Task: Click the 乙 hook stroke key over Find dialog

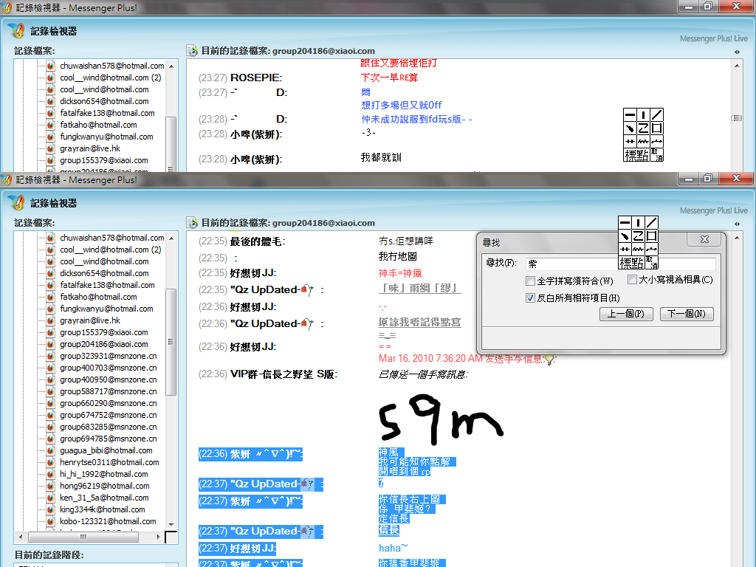Action: pyautogui.click(x=639, y=236)
